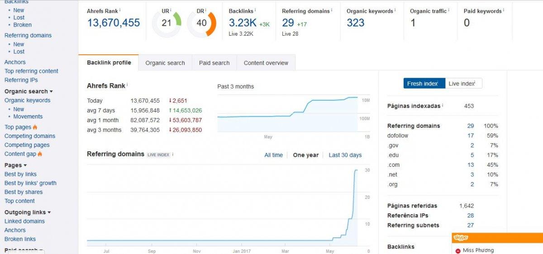Image resolution: width=543 pixels, height=254 pixels.
Task: Click the Skype logo in the notification popup
Action: click(461, 238)
